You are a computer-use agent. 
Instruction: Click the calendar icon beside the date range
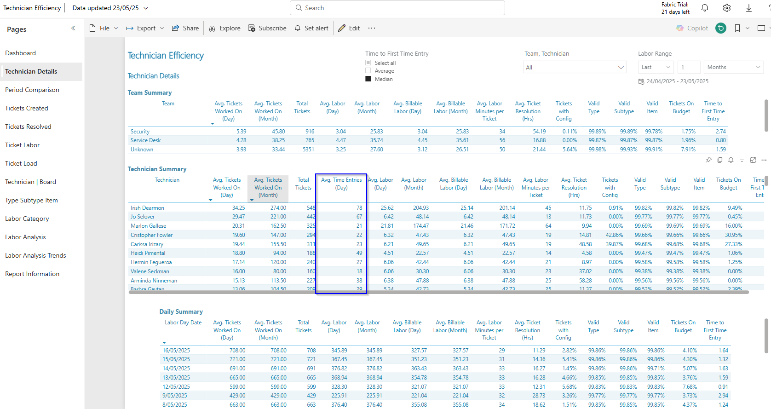point(641,81)
